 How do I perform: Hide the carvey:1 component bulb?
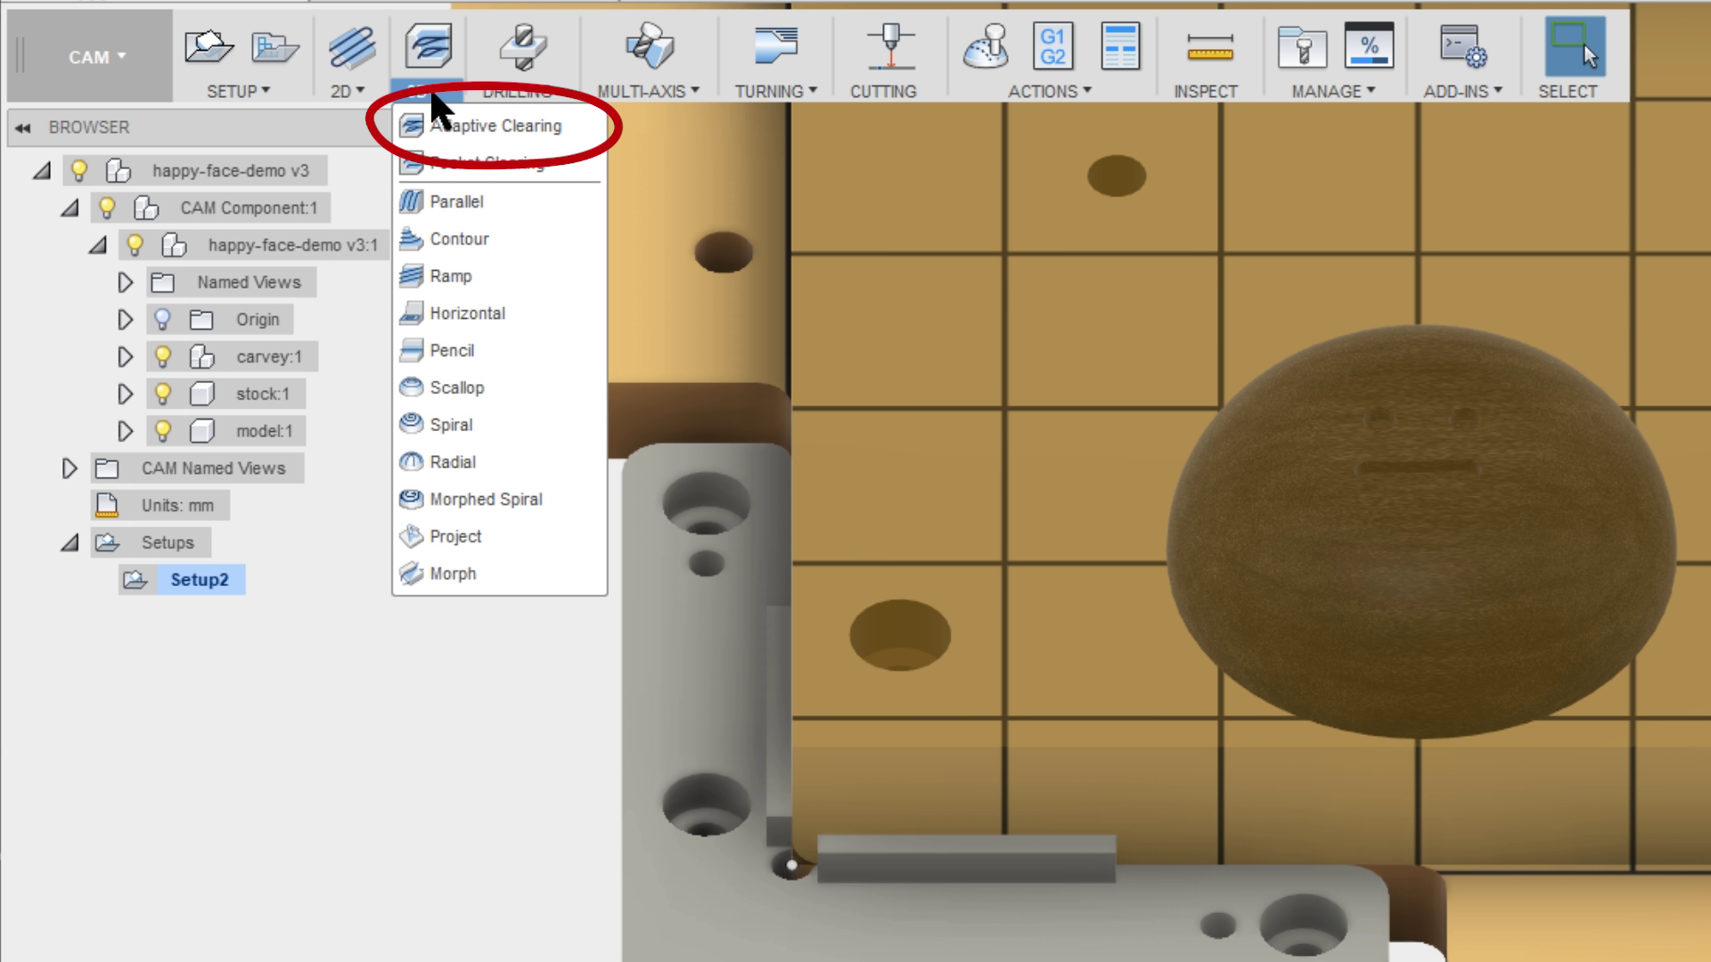pyautogui.click(x=162, y=356)
